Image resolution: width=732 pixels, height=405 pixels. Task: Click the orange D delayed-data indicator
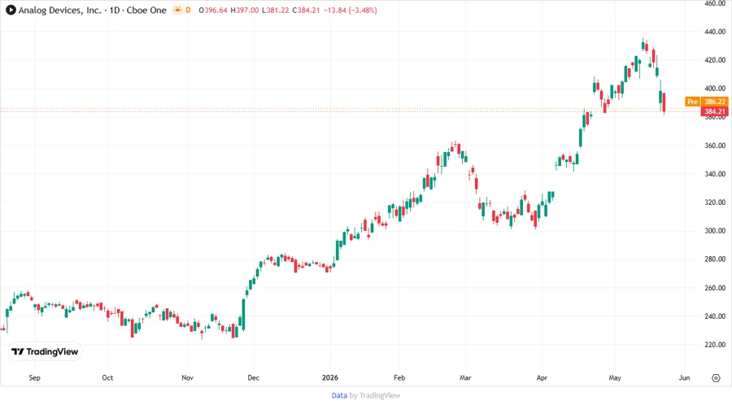188,10
